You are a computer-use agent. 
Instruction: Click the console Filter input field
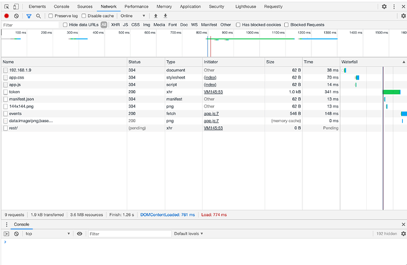127,234
